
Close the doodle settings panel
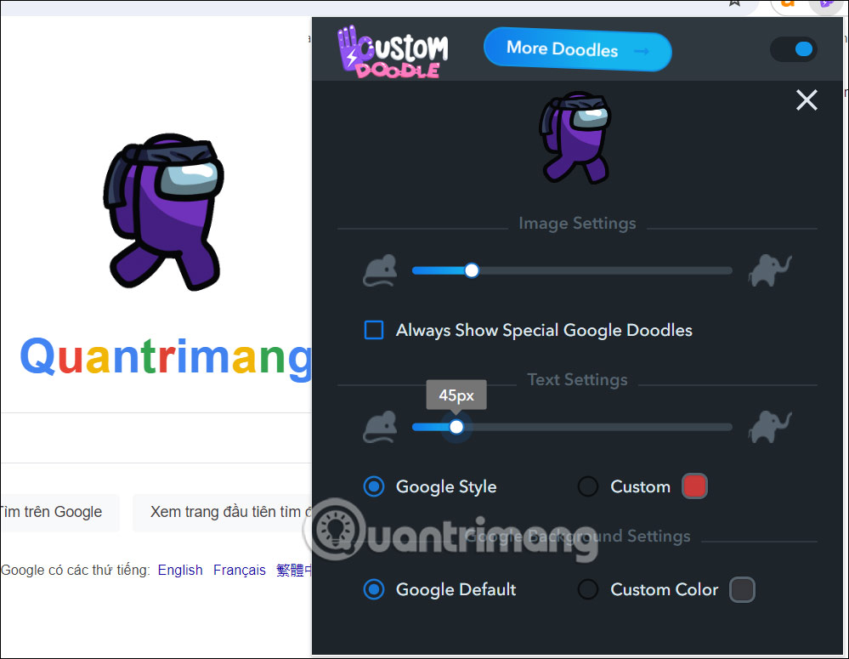point(806,100)
